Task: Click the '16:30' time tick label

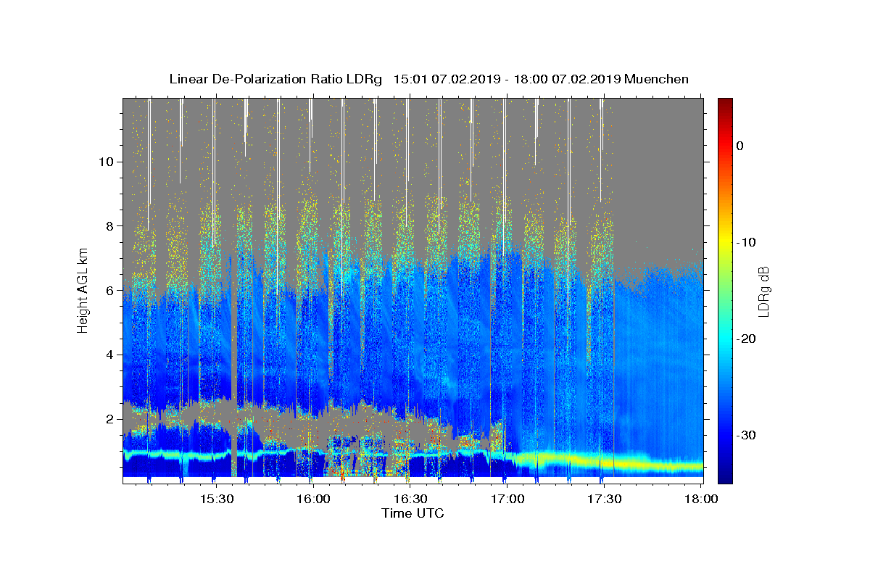Action: pyautogui.click(x=410, y=499)
